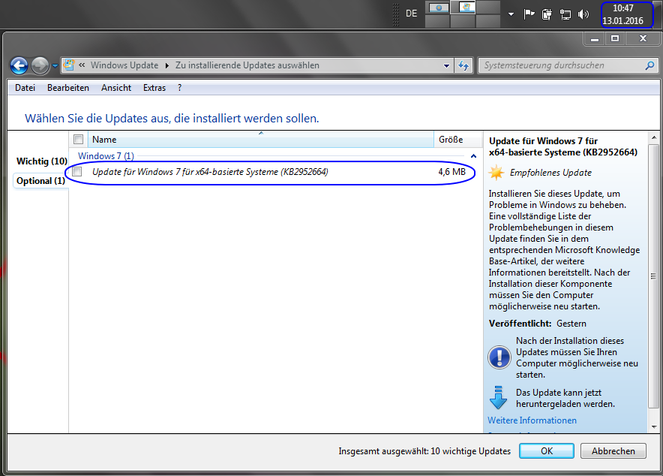Viewport: 663px width, 476px height.
Task: Click the blue restart notice icon
Action: click(499, 357)
